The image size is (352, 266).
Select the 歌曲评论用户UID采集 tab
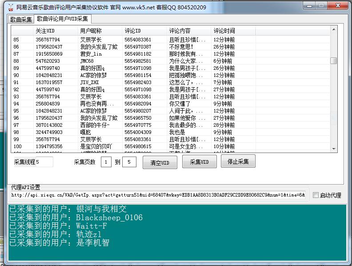pyautogui.click(x=62, y=19)
